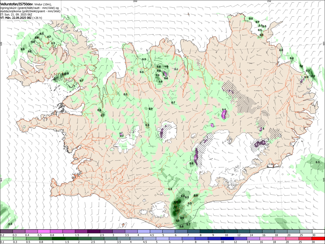The width and height of the screenshot is (325, 244).
Task: Select the light pink 16 rain legend swatch
Action: [x=266, y=239]
